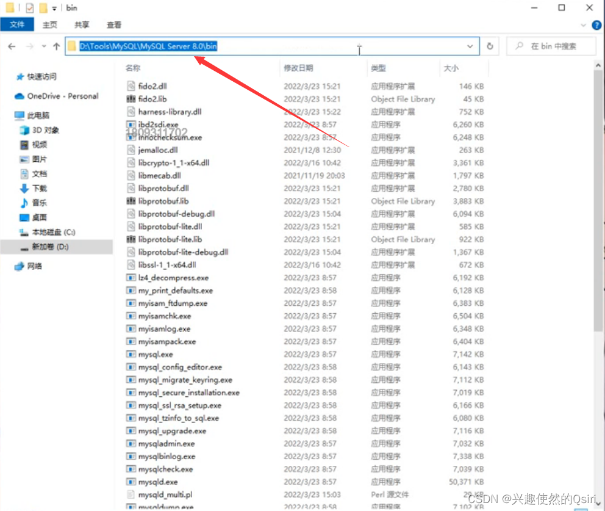The height and width of the screenshot is (511, 605).
Task: Open the 文档 folder in the sidebar
Action: click(x=39, y=174)
